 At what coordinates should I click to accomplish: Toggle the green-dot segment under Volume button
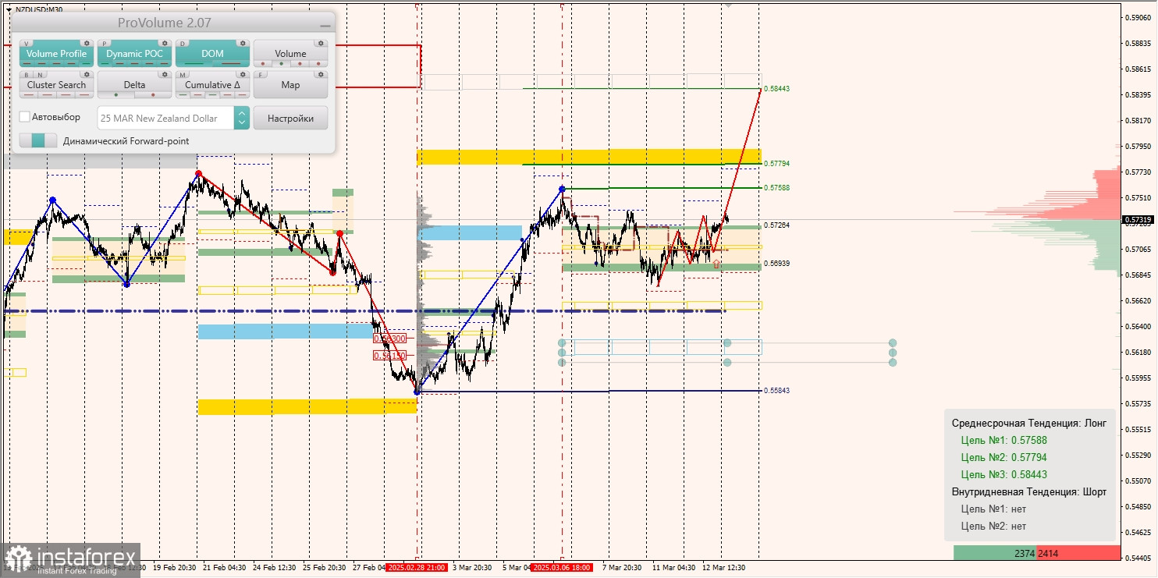[281, 64]
